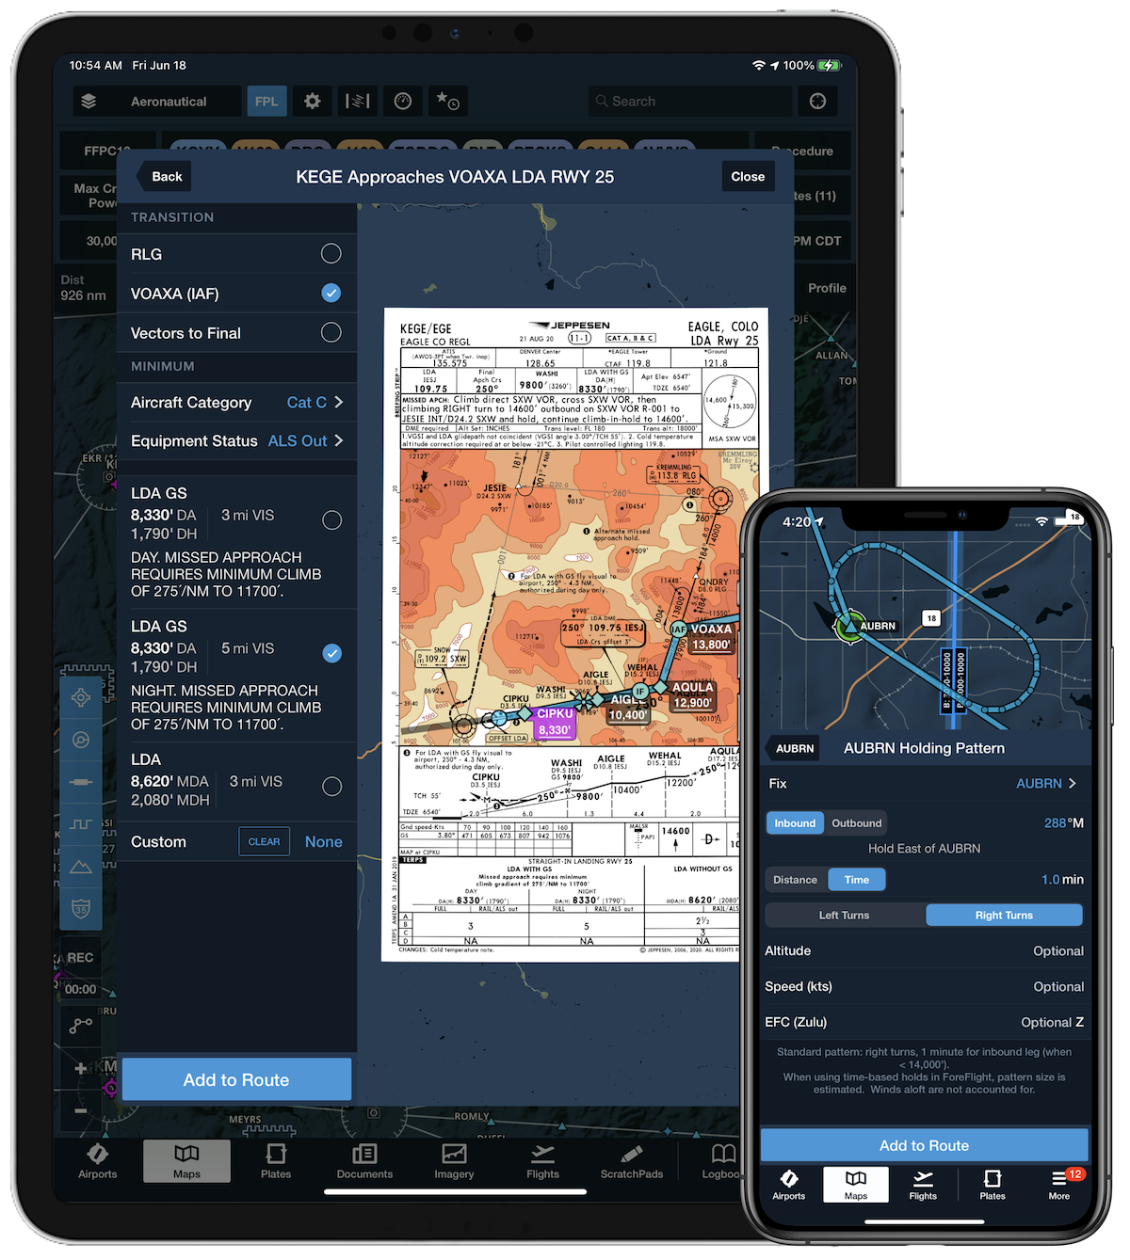Select Left Turns for the hold
1130x1260 pixels.
tap(845, 916)
